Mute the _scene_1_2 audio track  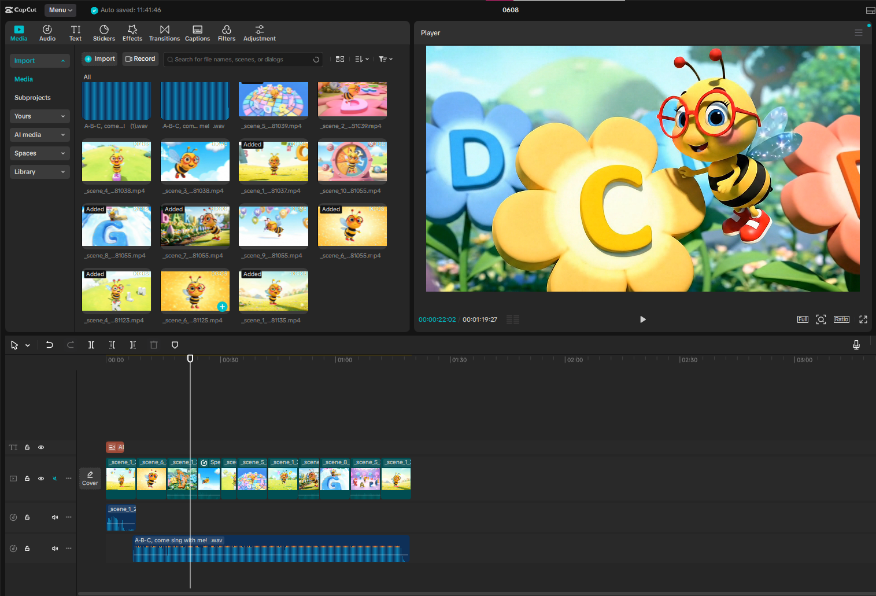55,517
